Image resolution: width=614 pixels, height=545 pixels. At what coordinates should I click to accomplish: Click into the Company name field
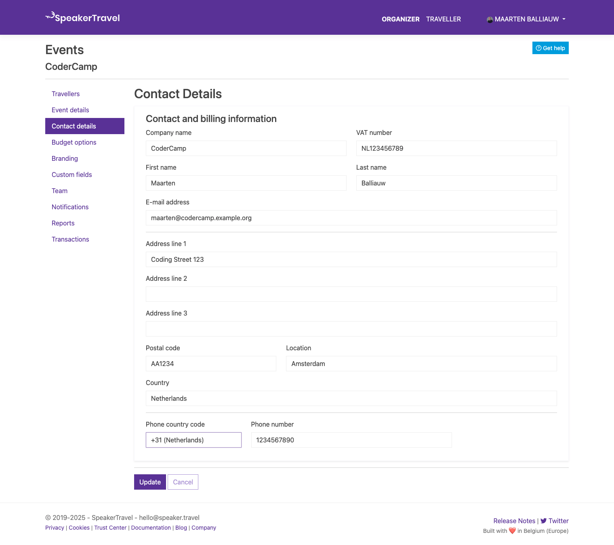click(x=246, y=148)
